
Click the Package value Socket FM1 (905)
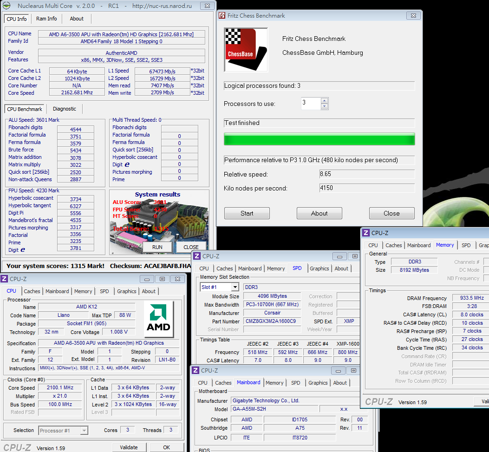click(87, 323)
